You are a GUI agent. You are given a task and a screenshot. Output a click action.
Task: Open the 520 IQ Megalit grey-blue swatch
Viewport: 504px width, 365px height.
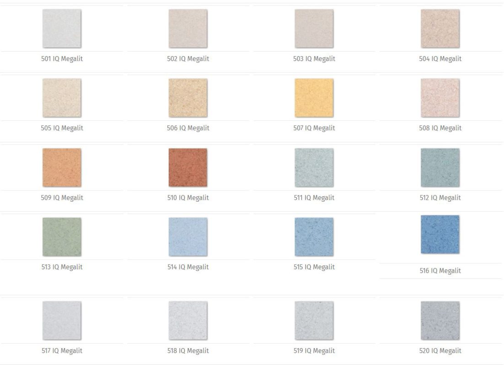click(440, 320)
